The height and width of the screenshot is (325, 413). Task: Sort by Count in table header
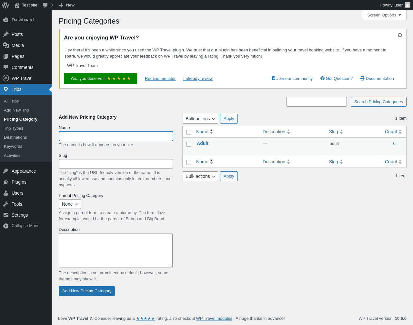(393, 132)
